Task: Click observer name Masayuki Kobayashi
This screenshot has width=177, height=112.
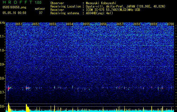Action: coord(101,3)
